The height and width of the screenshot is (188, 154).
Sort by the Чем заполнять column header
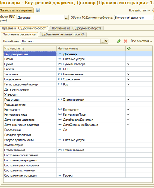pos(91,49)
